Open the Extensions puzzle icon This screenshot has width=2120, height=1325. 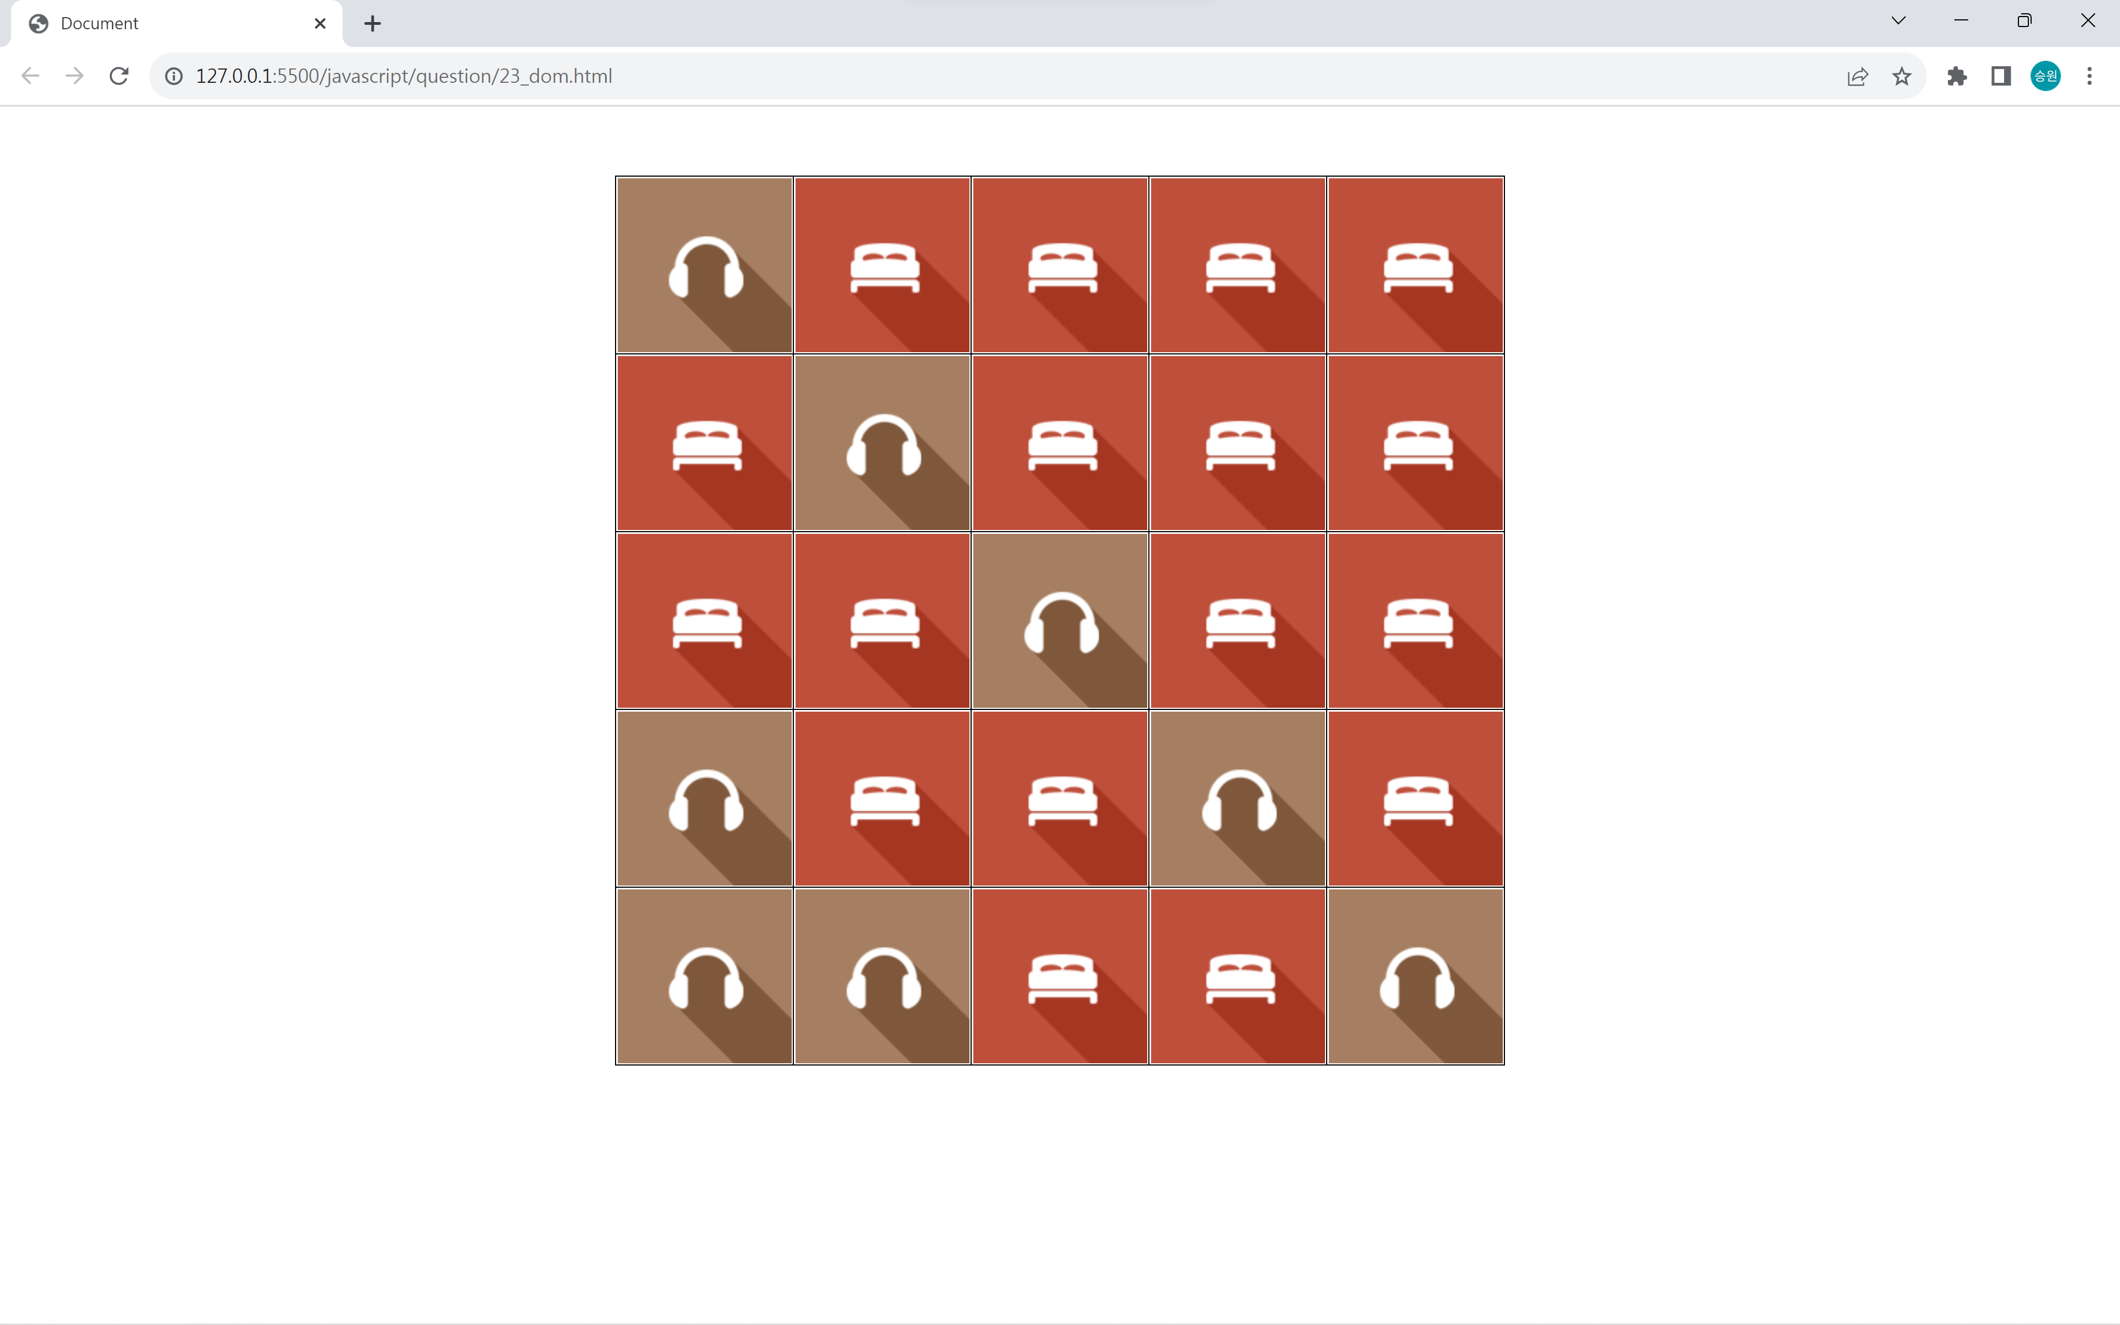click(x=1956, y=76)
